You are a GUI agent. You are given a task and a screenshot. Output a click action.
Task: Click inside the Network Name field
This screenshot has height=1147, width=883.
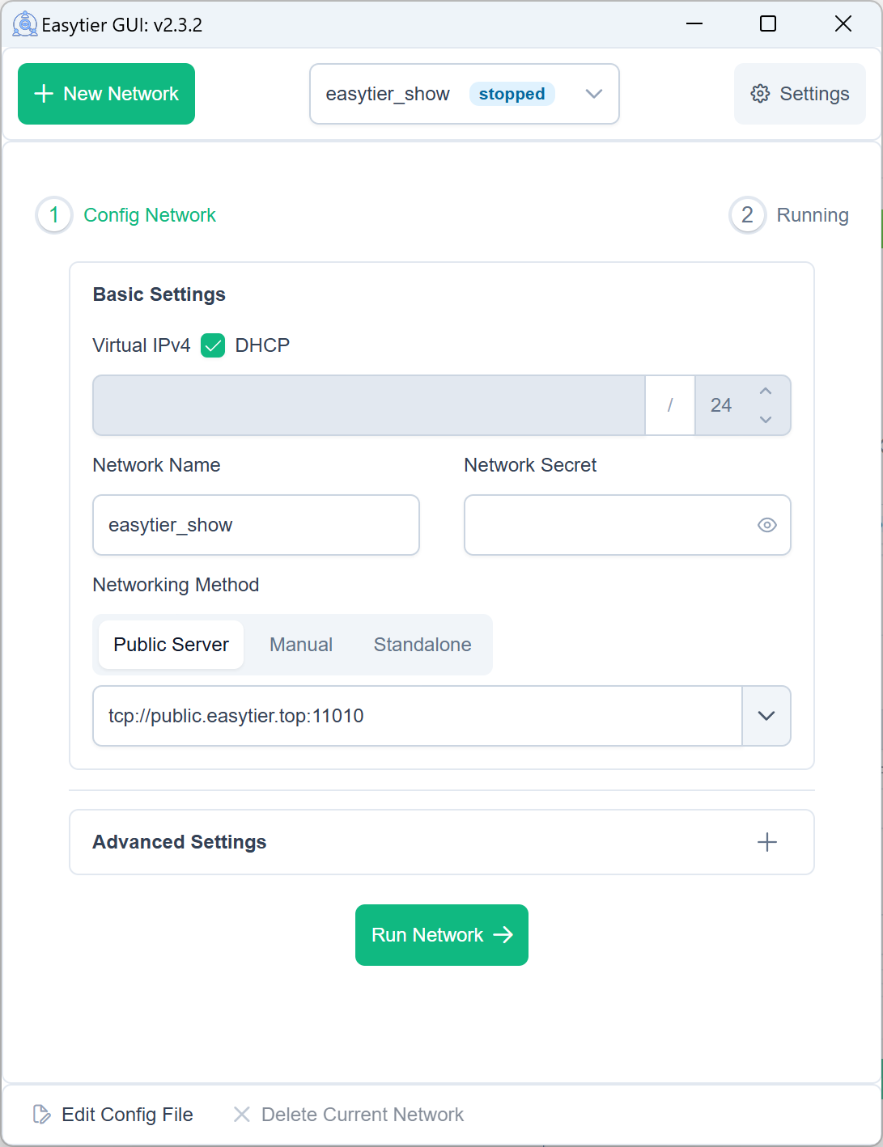tap(256, 525)
